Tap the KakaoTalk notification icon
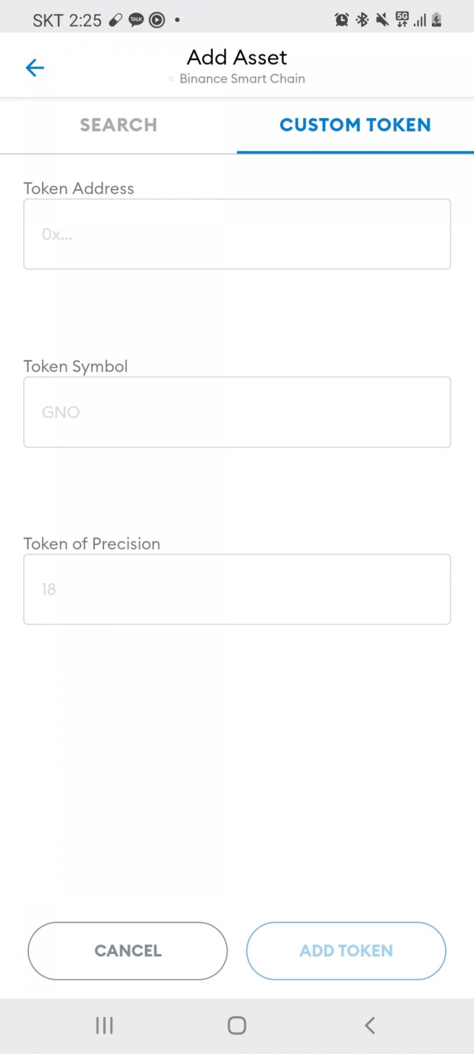The height and width of the screenshot is (1054, 474). [x=136, y=20]
